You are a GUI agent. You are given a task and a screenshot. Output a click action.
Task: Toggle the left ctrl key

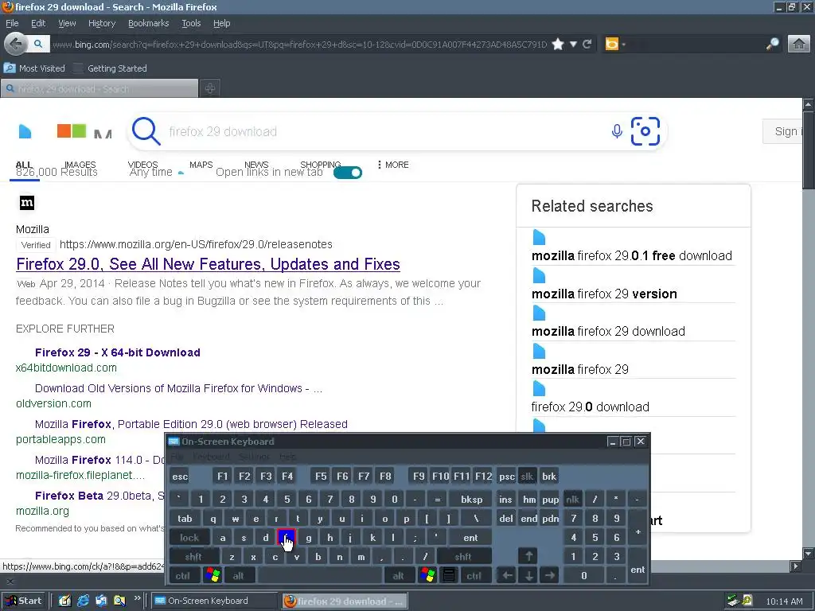coord(183,576)
